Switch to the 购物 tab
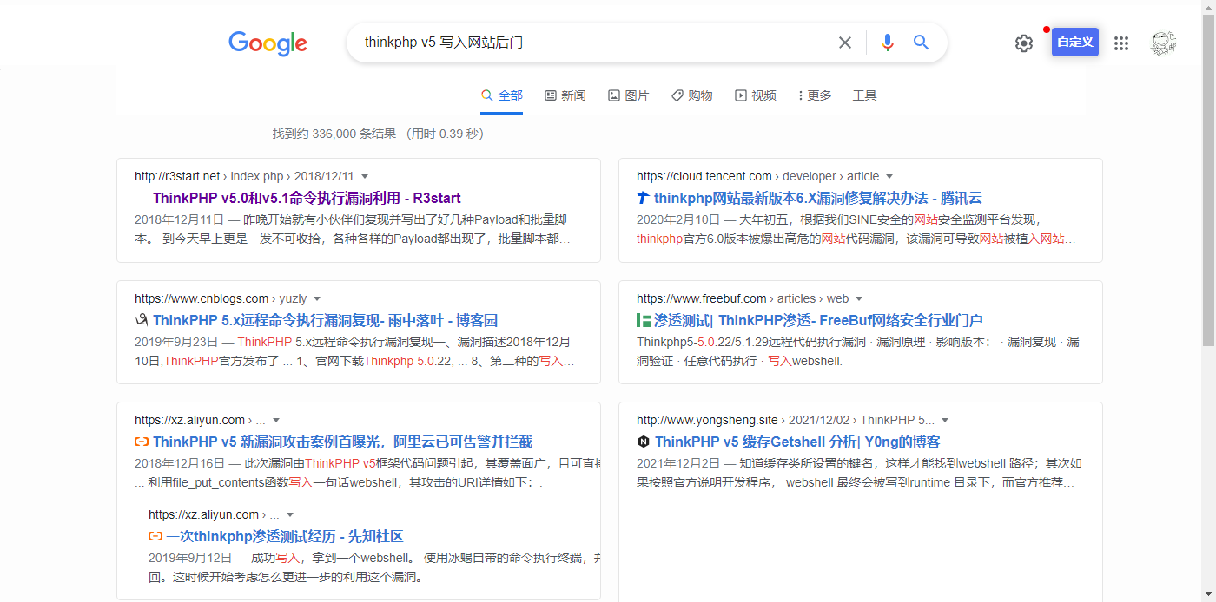Screen dimensions: 1216x602 (692, 95)
